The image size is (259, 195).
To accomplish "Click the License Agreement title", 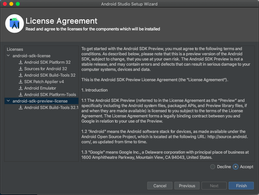I will (x=61, y=21).
